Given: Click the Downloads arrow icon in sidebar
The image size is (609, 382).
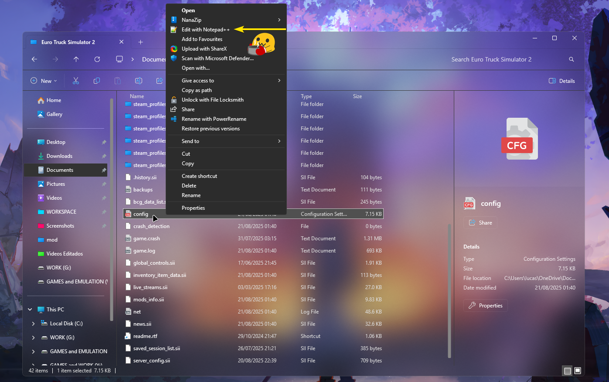Looking at the screenshot, I should [41, 156].
